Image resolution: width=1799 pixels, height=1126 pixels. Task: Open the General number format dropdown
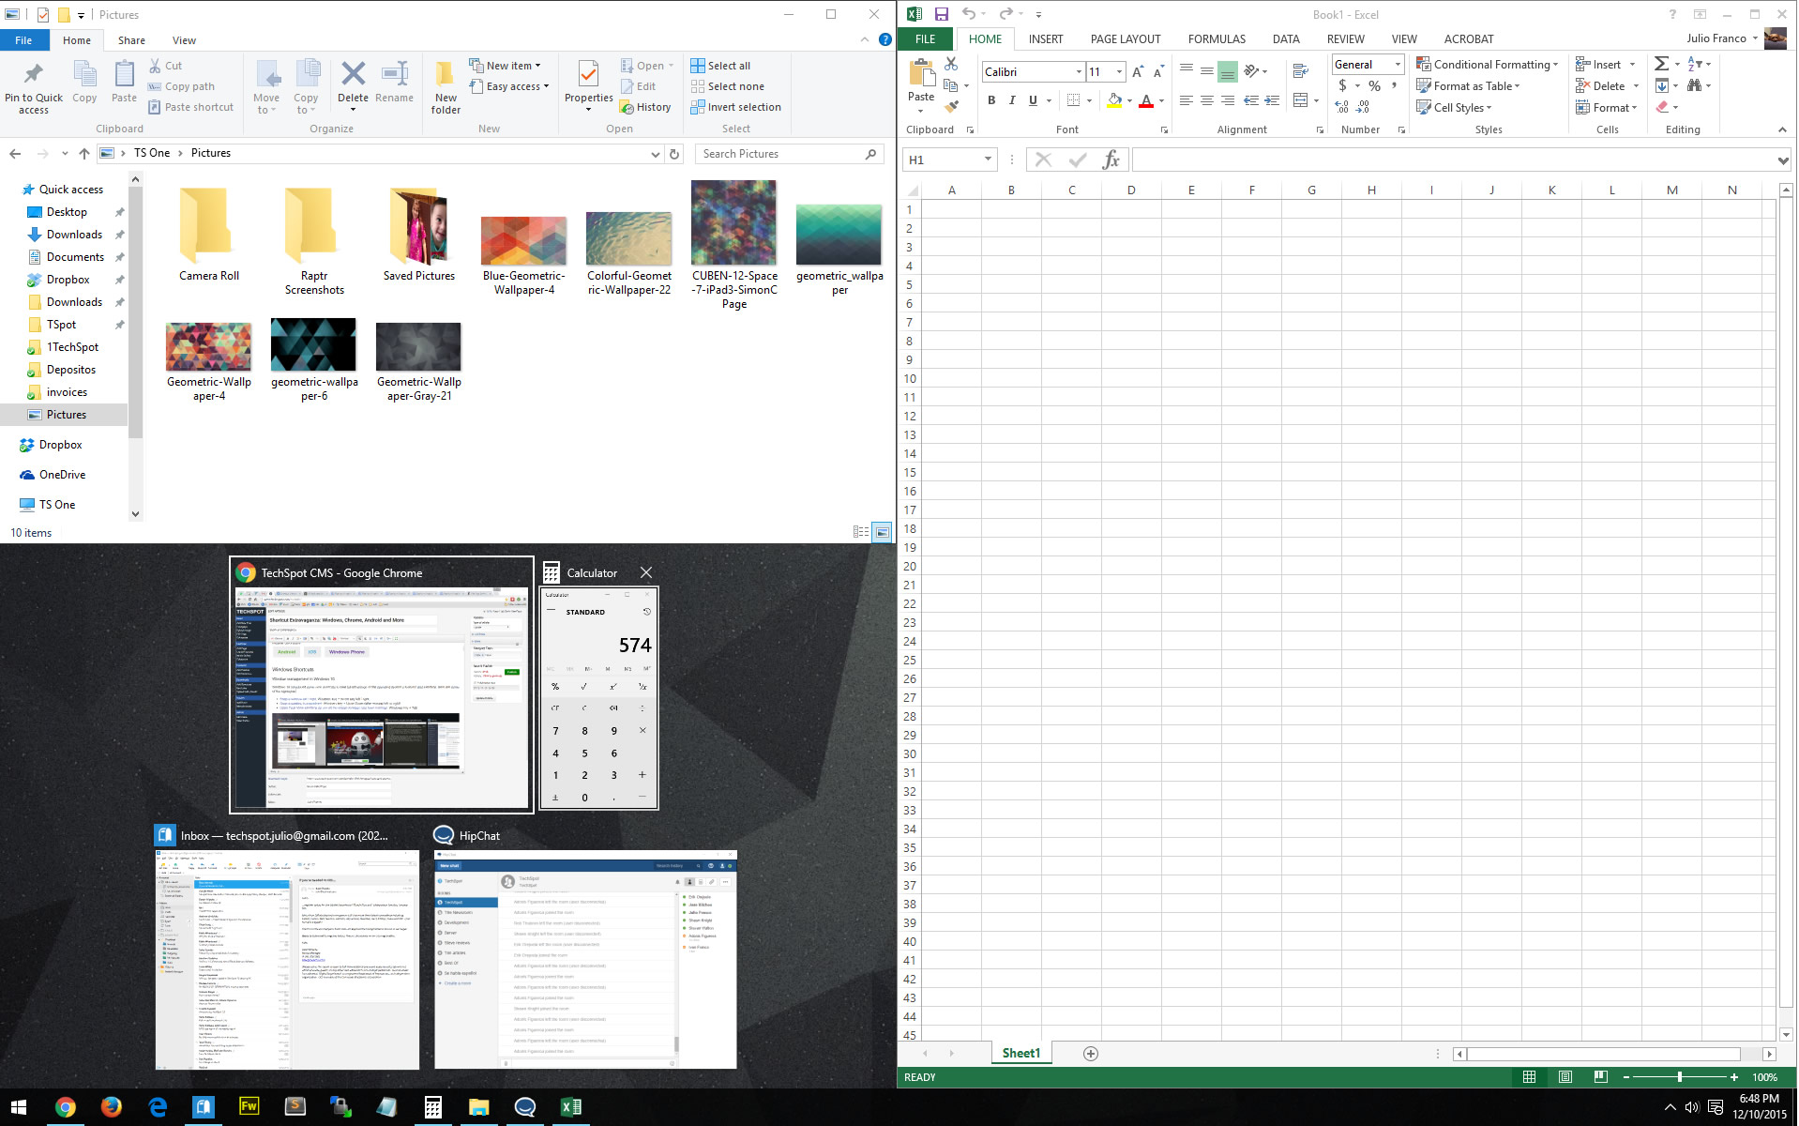click(x=1397, y=64)
